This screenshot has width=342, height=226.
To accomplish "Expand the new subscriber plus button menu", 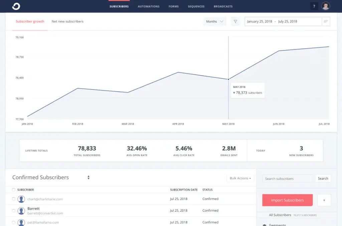I will pos(324,200).
